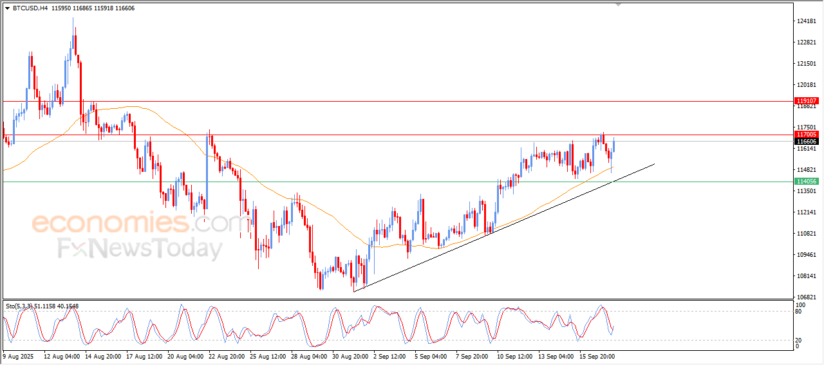
Task: Click the 121501 price axis label
Action: 807,64
